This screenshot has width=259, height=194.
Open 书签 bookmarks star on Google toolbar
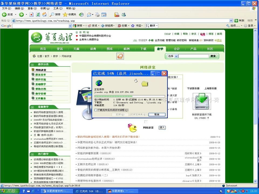136,26
